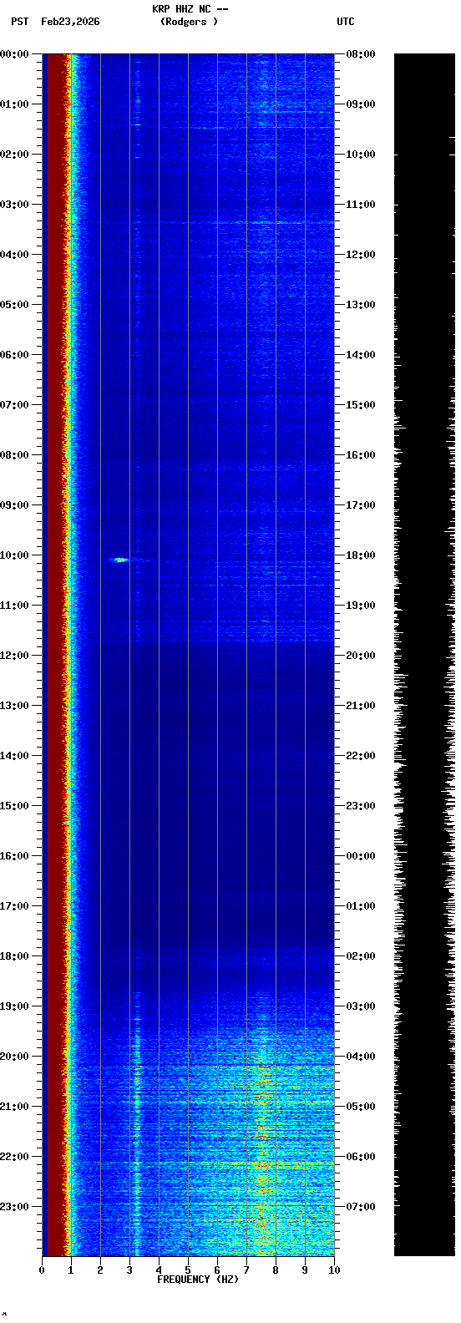Click the 5 tick label on frequency axis

pyautogui.click(x=188, y=1270)
